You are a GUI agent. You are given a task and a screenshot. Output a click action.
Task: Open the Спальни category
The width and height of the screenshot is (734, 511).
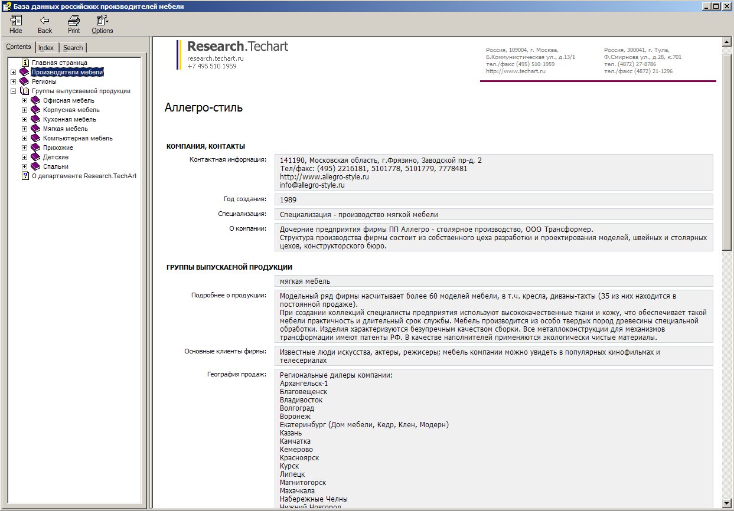(x=56, y=166)
